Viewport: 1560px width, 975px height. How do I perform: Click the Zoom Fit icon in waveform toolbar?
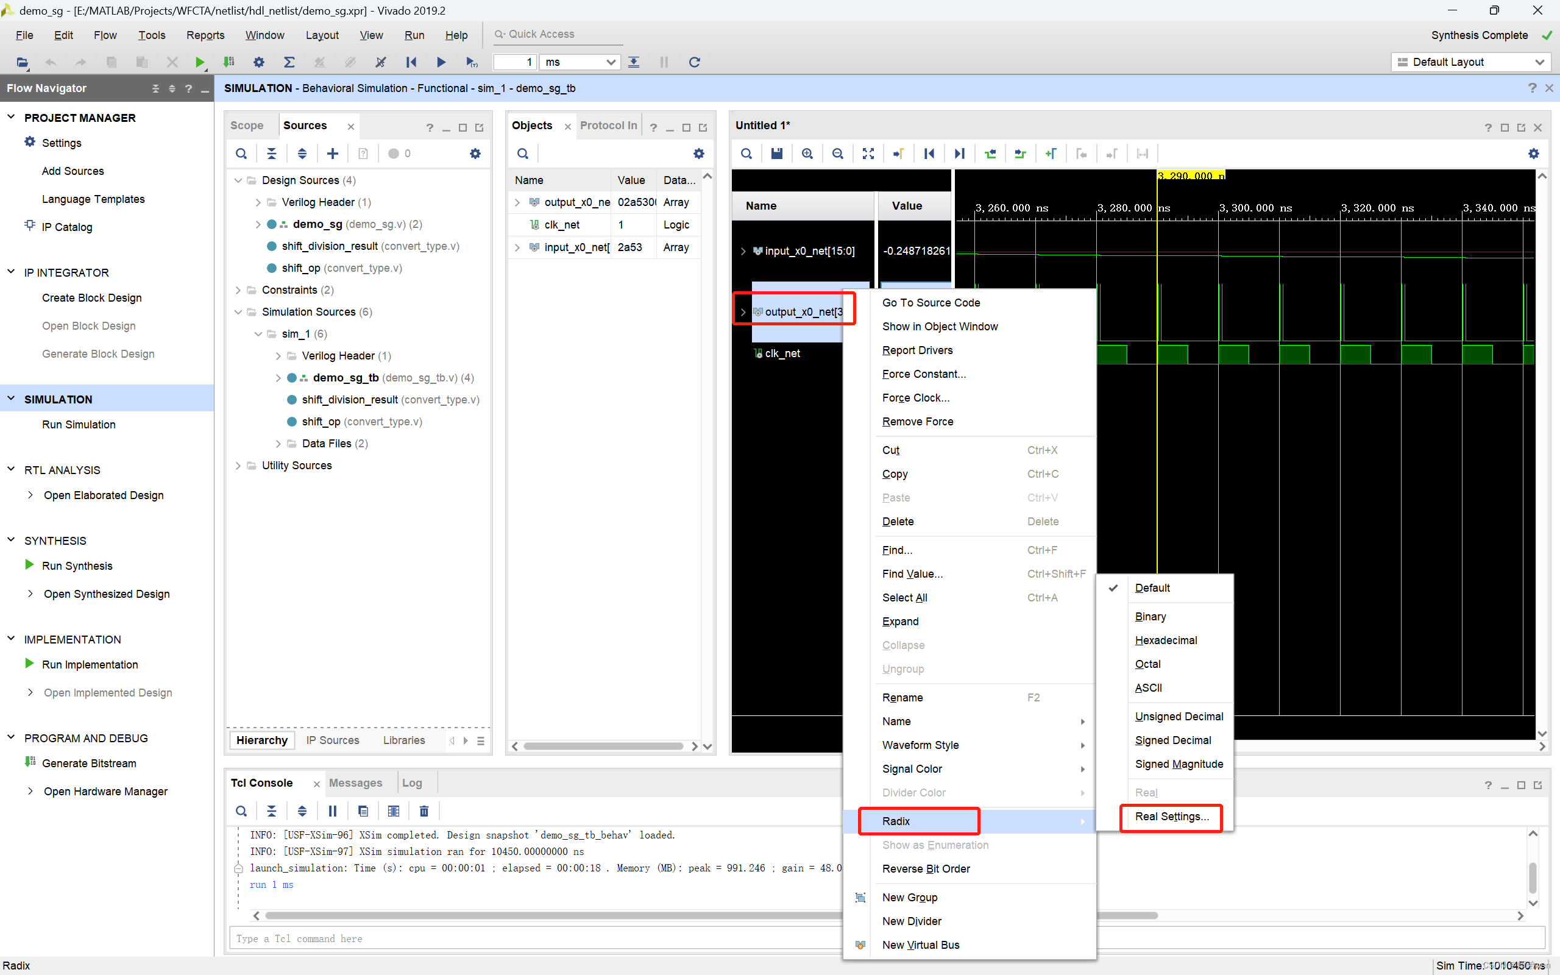868,154
